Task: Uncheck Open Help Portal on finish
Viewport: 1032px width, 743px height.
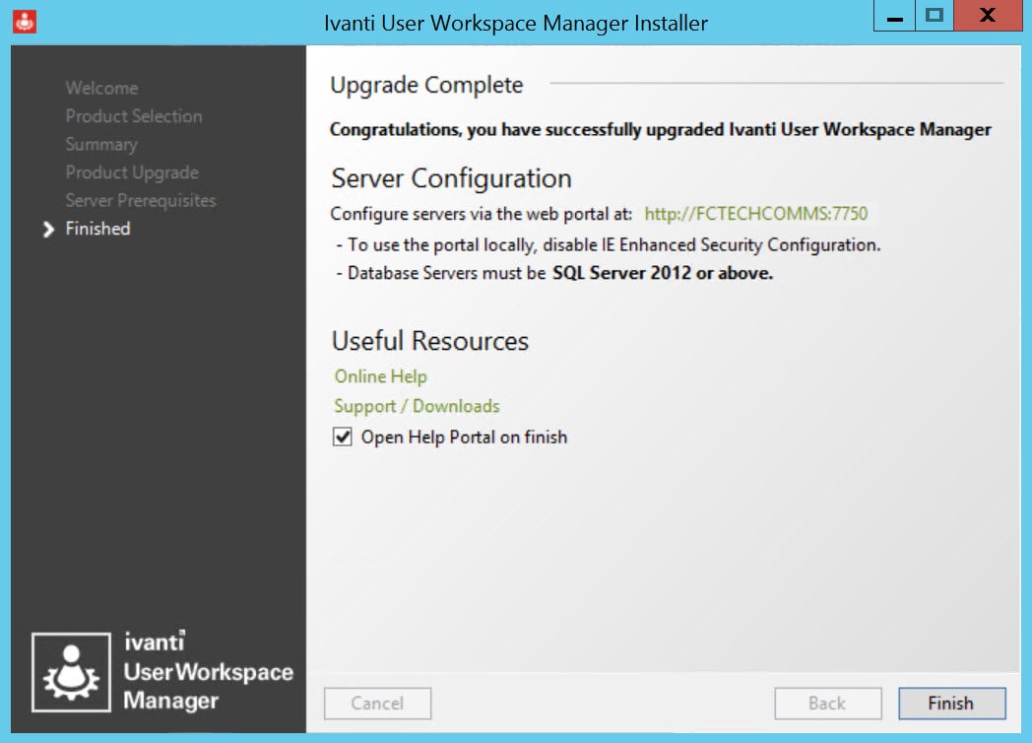Action: [x=343, y=437]
